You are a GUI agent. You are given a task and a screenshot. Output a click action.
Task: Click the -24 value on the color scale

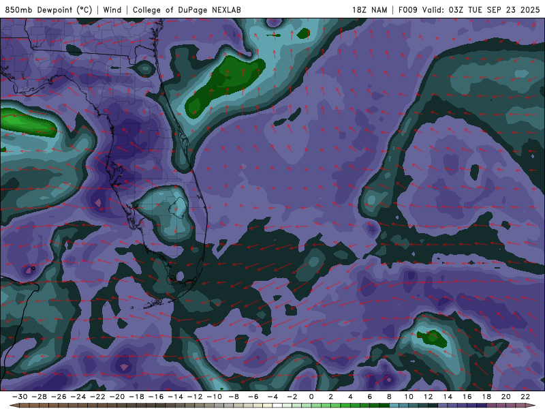pyautogui.click(x=78, y=397)
